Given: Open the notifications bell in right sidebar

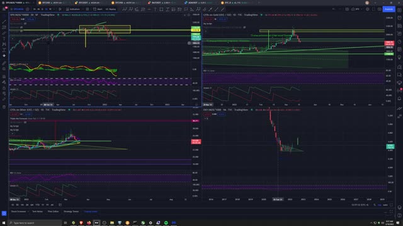Looking at the screenshot, I should point(399,99).
